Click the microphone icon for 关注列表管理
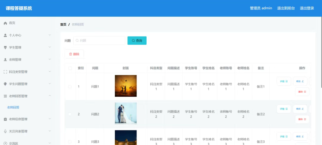This screenshot has height=145, width=322. click(x=5, y=131)
